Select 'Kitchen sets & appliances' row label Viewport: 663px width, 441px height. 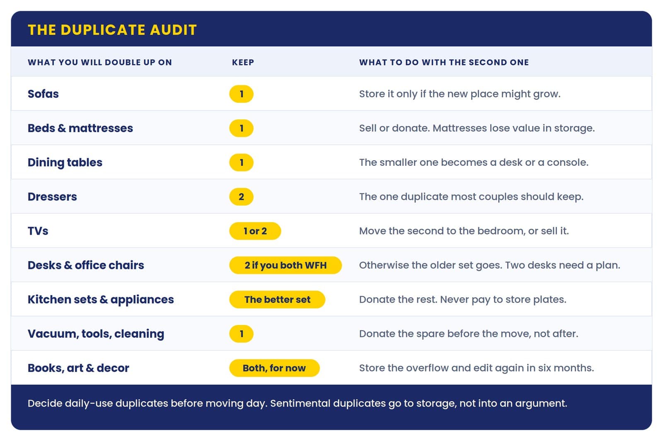point(101,300)
